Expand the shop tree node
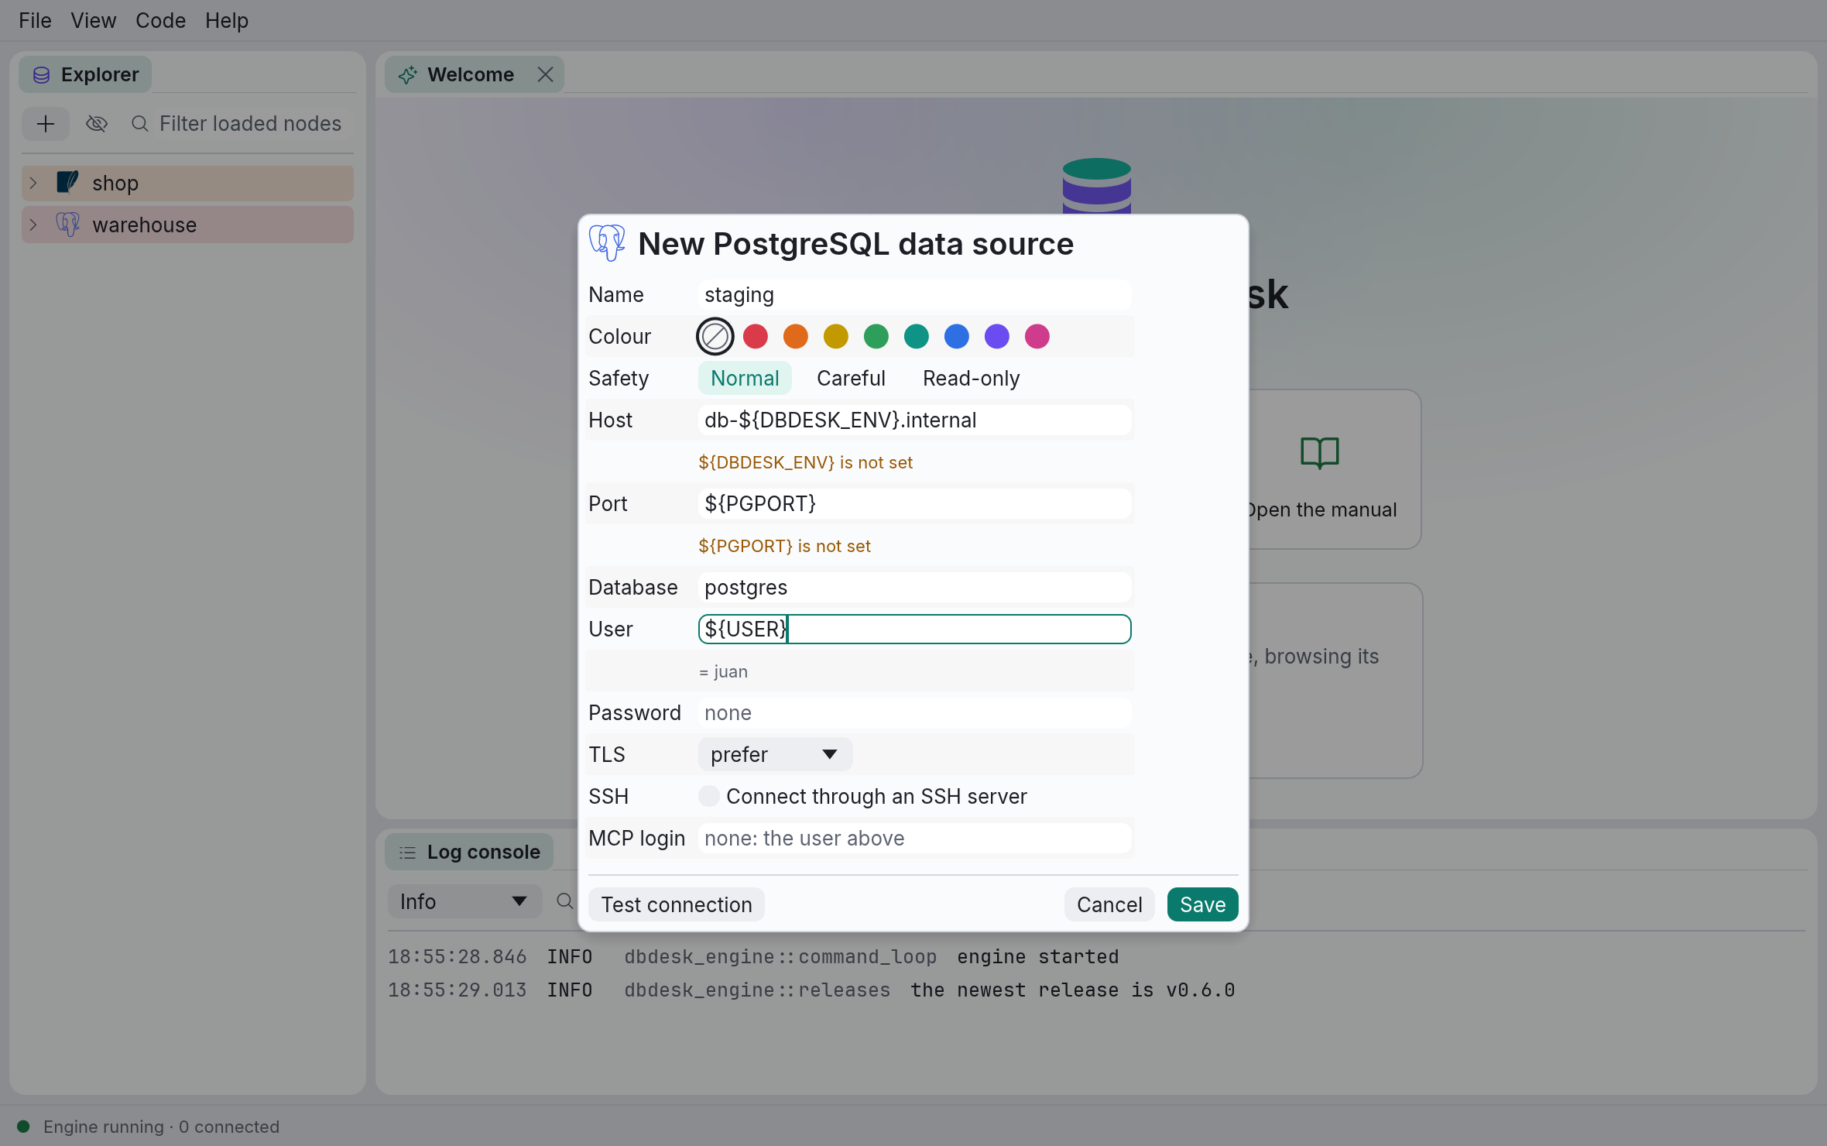The height and width of the screenshot is (1146, 1827). coord(33,183)
